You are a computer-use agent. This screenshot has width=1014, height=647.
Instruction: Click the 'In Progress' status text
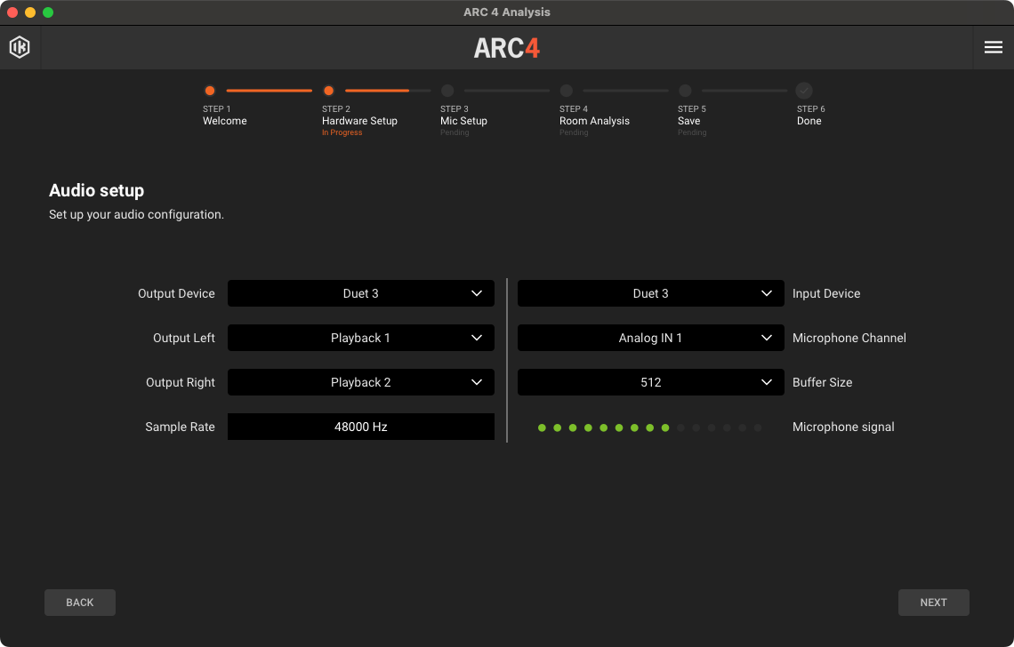[x=342, y=132]
